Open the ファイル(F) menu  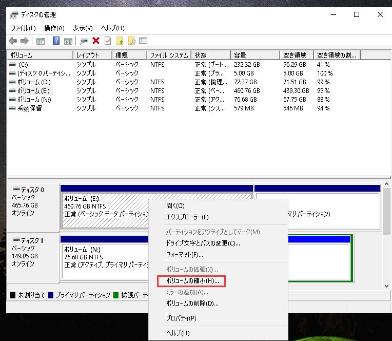(x=23, y=28)
